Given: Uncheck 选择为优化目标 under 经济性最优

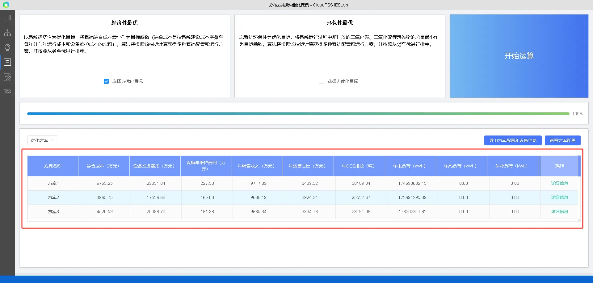Looking at the screenshot, I should (106, 81).
